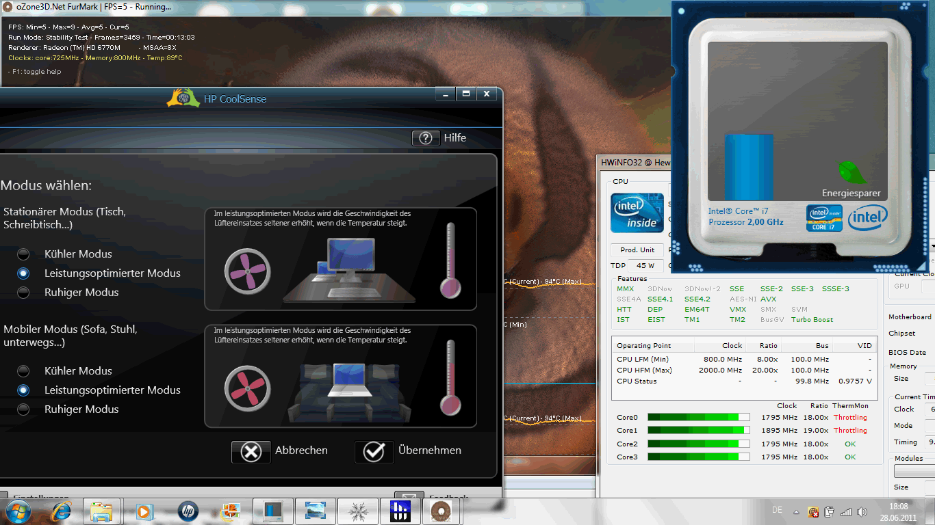Switch to FurMark donut taskbar icon
The height and width of the screenshot is (525, 935).
(442, 511)
